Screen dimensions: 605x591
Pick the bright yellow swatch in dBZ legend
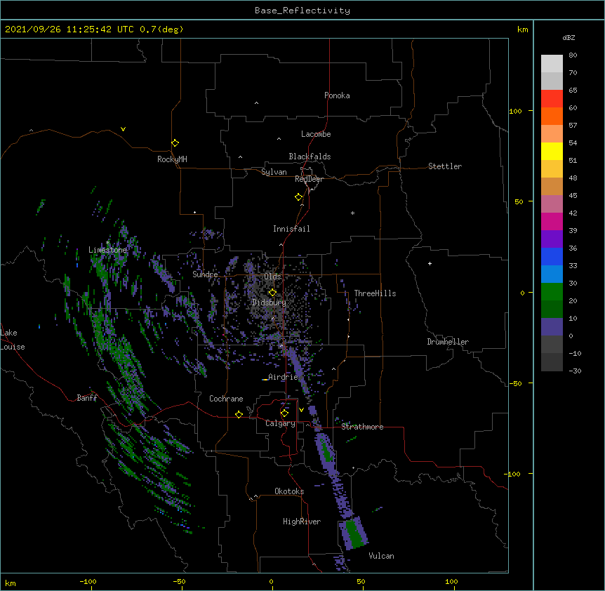click(552, 151)
